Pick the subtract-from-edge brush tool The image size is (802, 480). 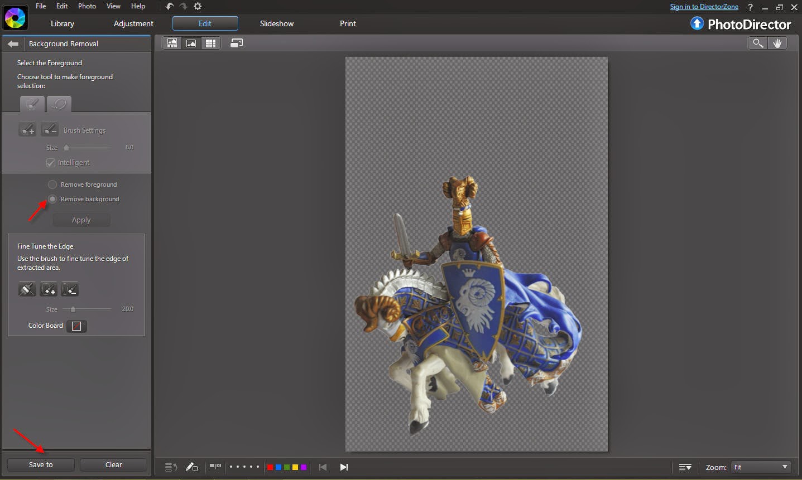coord(70,289)
